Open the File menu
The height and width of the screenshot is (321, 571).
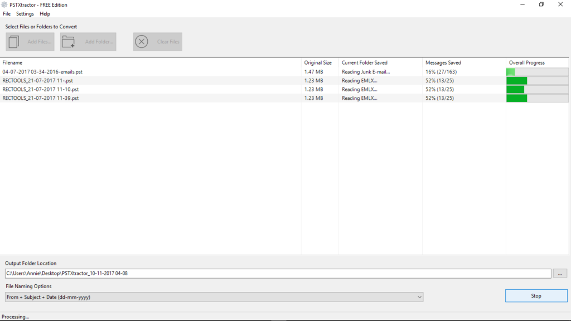(7, 14)
